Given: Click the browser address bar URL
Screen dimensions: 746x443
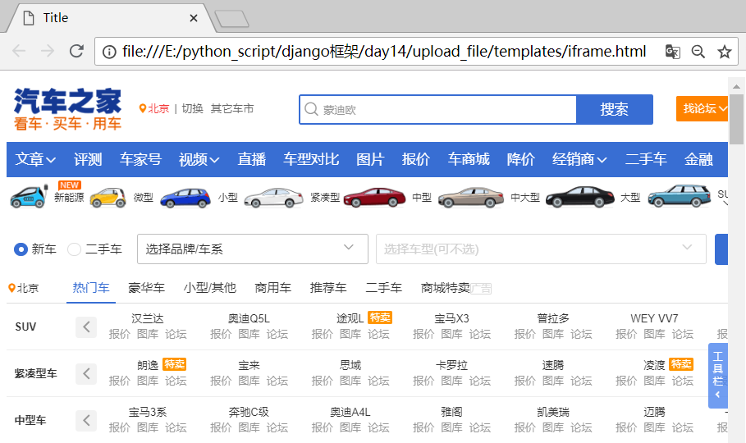Looking at the screenshot, I should [384, 52].
